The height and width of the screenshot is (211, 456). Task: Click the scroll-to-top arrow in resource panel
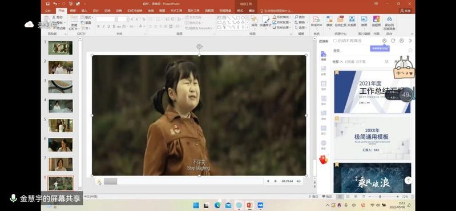pyautogui.click(x=408, y=180)
